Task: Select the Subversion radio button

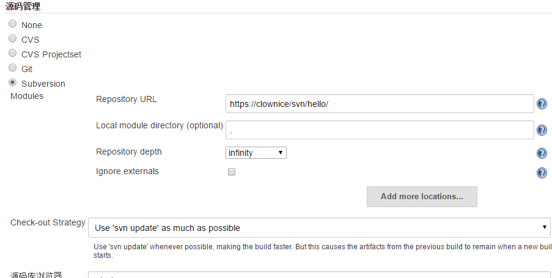Action: pos(13,82)
